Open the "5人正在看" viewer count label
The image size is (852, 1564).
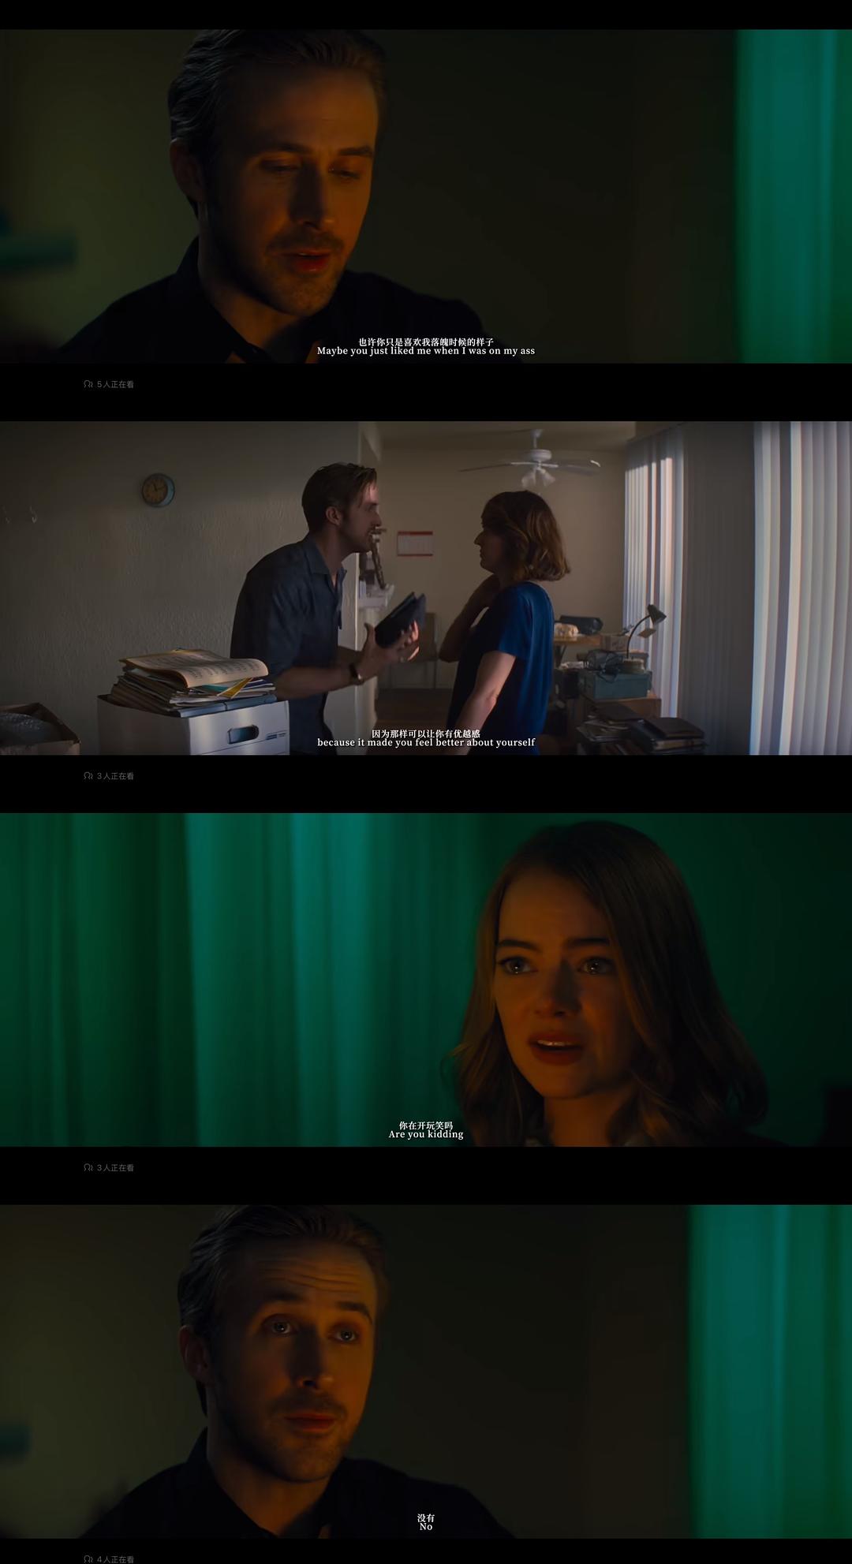click(x=115, y=384)
